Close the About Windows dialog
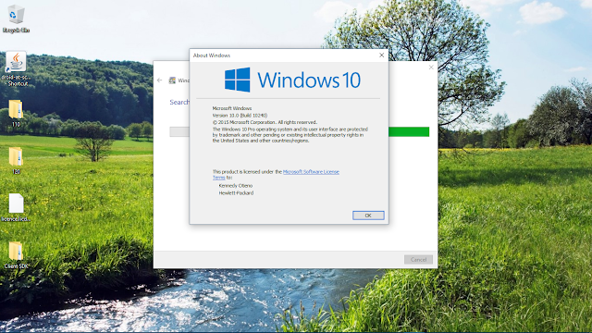Viewport: 592px width, 333px height. [x=381, y=55]
